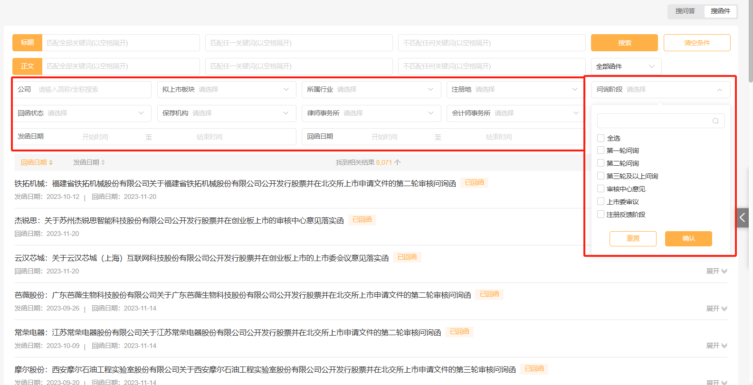The width and height of the screenshot is (753, 385).
Task: Click the 已回函 tag on 杰锐思 row
Action: pyautogui.click(x=362, y=220)
